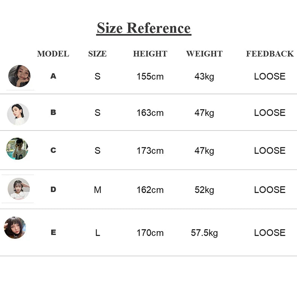The width and height of the screenshot is (297, 282).
Task: Click the LOOSE feedback for model A
Action: [270, 76]
